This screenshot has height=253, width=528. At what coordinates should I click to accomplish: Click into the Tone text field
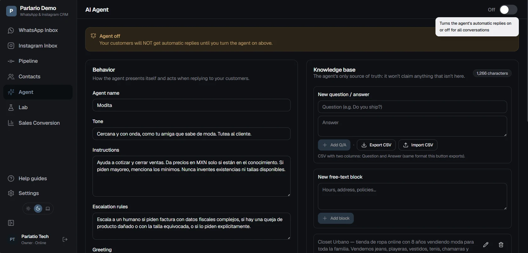(x=191, y=134)
